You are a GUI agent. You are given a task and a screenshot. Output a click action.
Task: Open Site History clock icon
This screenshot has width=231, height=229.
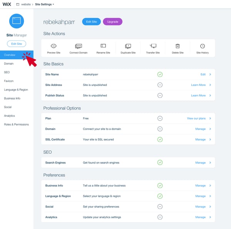(203, 46)
